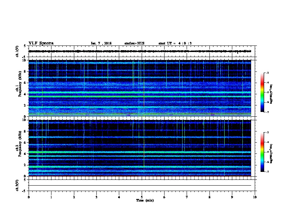Click the "ch.3(V)" axis label

17,185
